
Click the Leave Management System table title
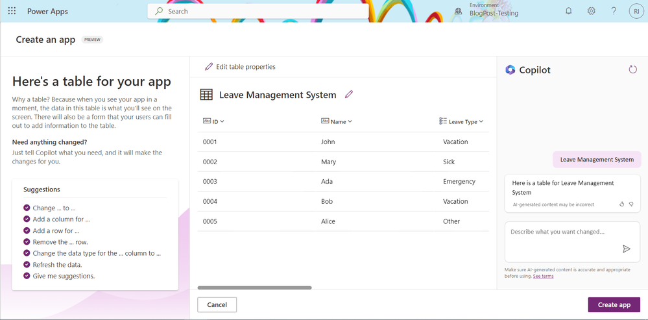pyautogui.click(x=278, y=95)
